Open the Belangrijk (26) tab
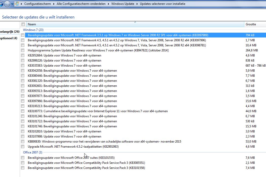 10,32
